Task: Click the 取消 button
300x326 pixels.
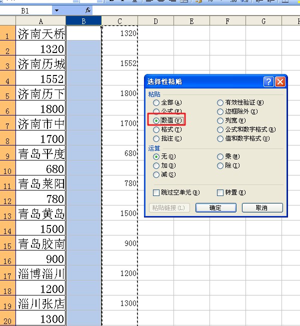Action: pos(262,207)
